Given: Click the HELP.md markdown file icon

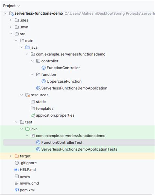Looking at the screenshot, I should click(17, 170).
